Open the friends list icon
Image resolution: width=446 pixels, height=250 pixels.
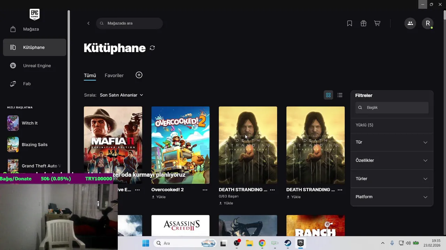click(x=410, y=23)
